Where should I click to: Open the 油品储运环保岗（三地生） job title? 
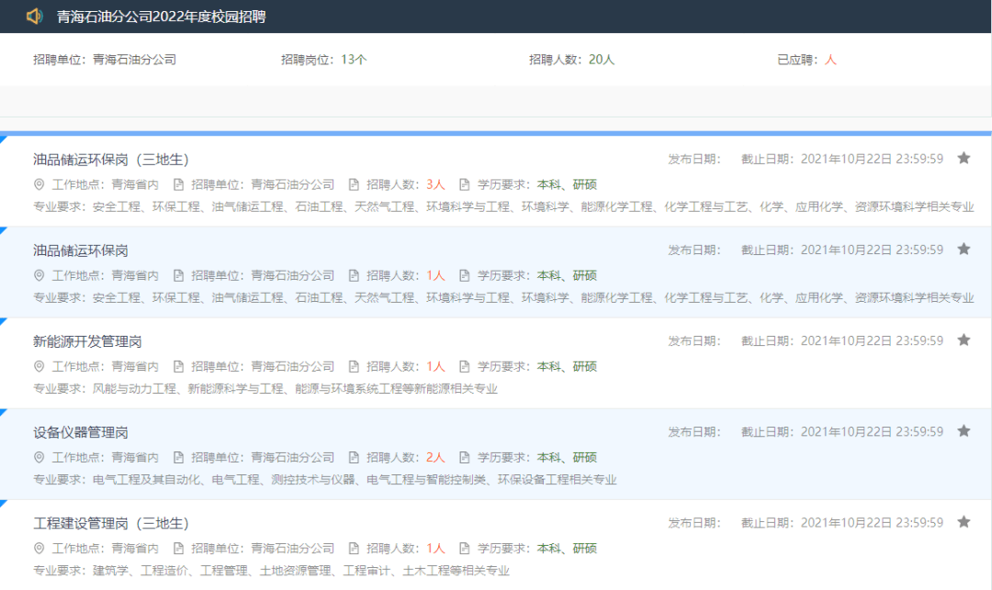[x=111, y=160]
